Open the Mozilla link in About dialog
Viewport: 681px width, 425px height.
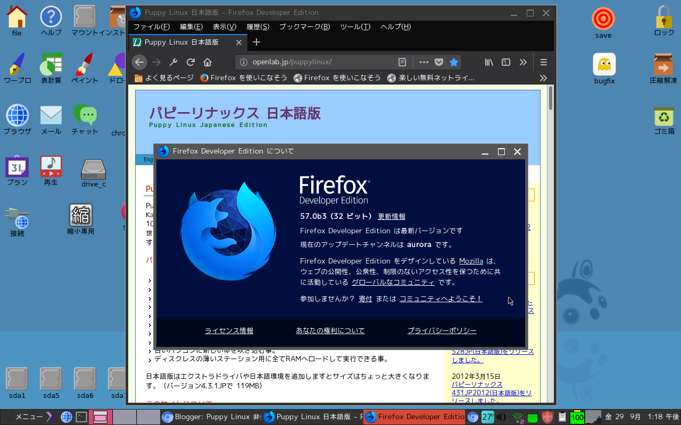click(x=471, y=261)
